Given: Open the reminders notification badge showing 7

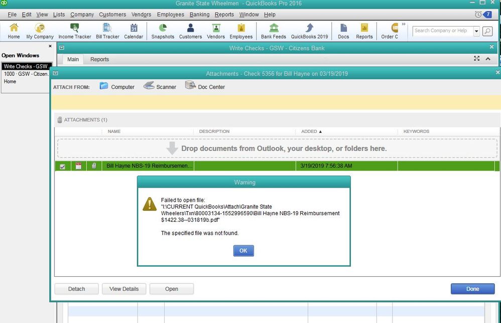Looking at the screenshot, I should 487,15.
